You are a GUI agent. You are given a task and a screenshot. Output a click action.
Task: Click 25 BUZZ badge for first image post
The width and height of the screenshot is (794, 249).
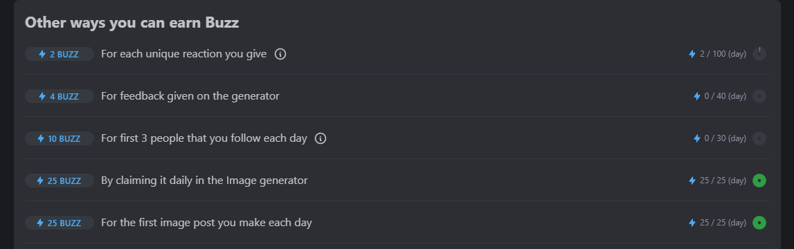(60, 223)
